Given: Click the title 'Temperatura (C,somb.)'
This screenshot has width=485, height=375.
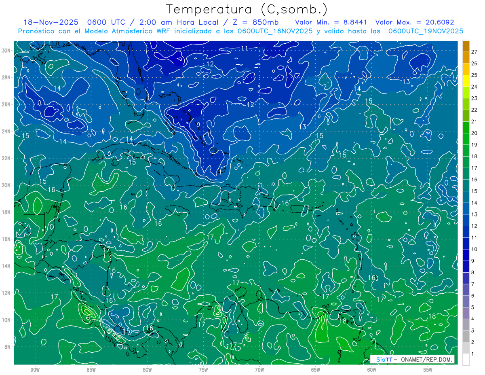Looking at the screenshot, I should click(x=247, y=9).
